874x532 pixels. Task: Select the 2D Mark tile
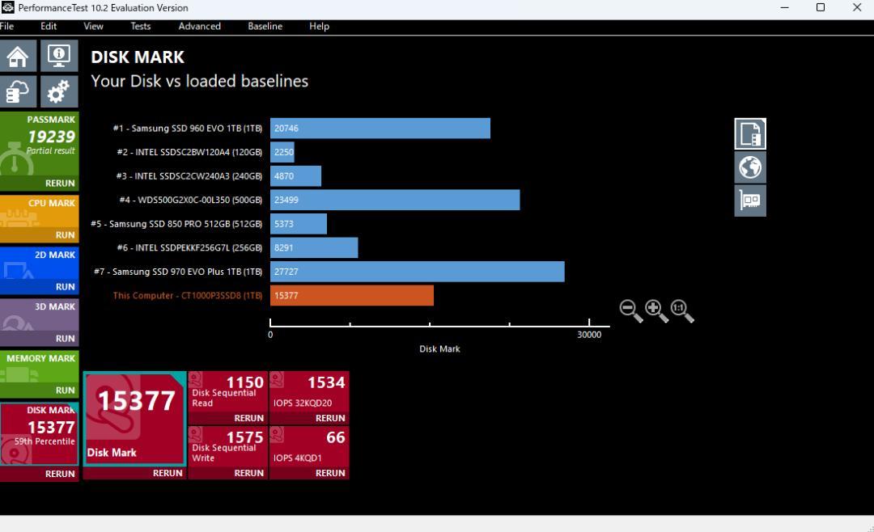coord(39,264)
